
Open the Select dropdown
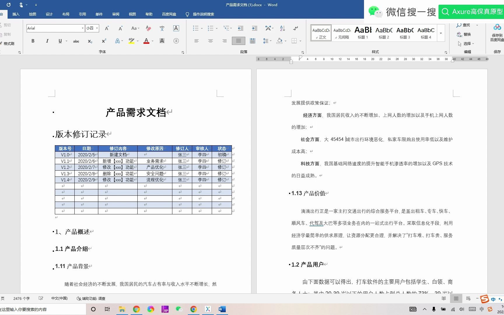[x=466, y=43]
